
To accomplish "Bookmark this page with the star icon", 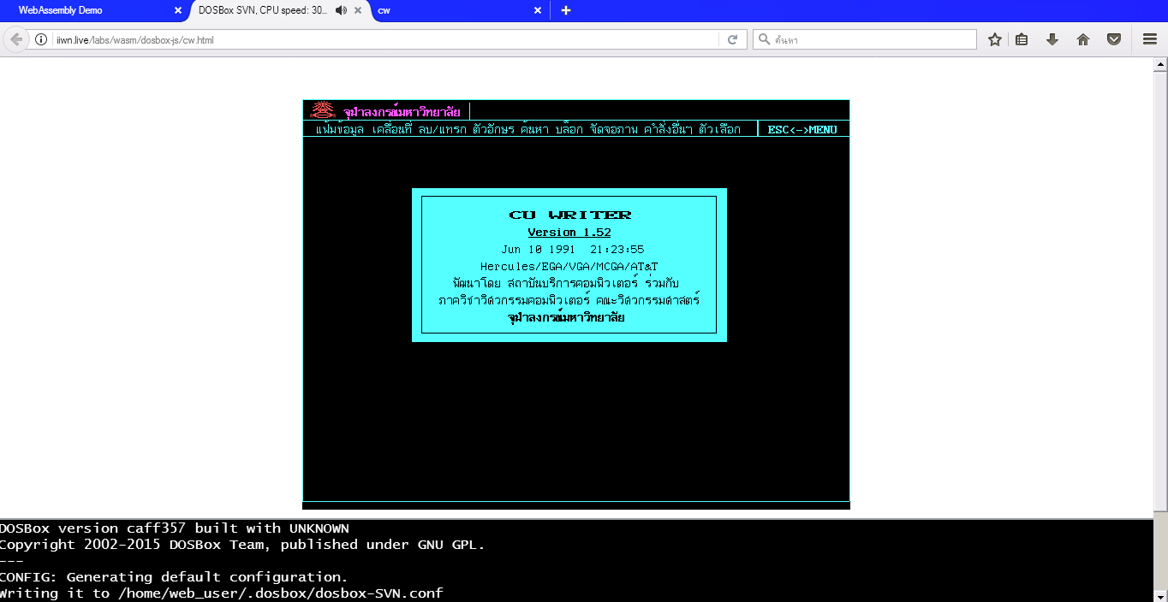I will coord(994,39).
